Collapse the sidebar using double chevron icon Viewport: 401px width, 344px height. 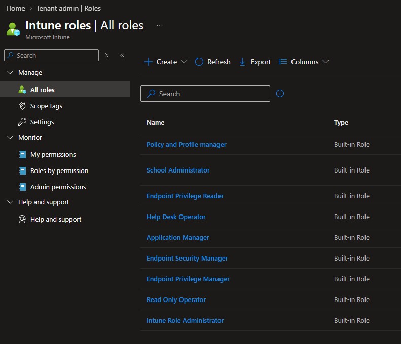coord(122,55)
